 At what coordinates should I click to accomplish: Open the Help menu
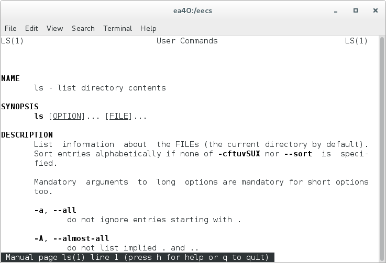tap(148, 29)
